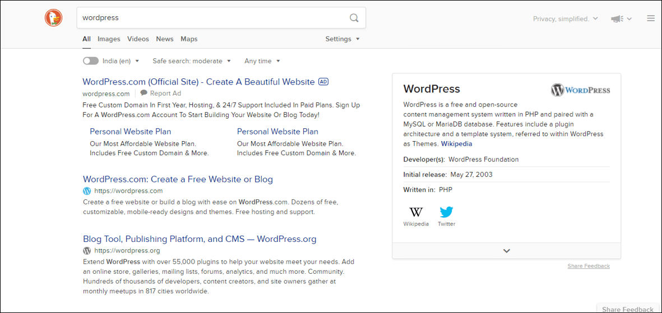Click the gray WordPress.org favicon
662x313 pixels.
87,251
